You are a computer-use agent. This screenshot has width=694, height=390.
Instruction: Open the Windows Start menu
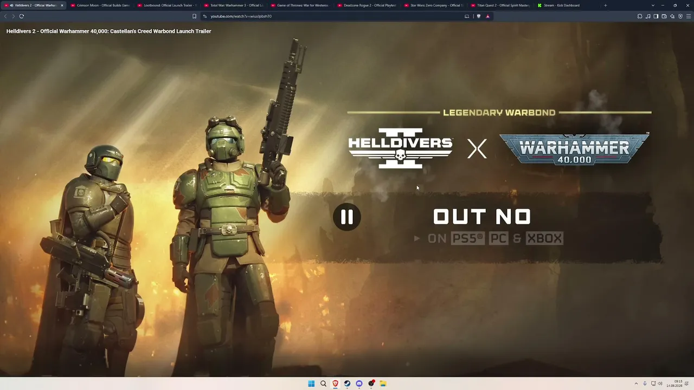[x=311, y=383]
